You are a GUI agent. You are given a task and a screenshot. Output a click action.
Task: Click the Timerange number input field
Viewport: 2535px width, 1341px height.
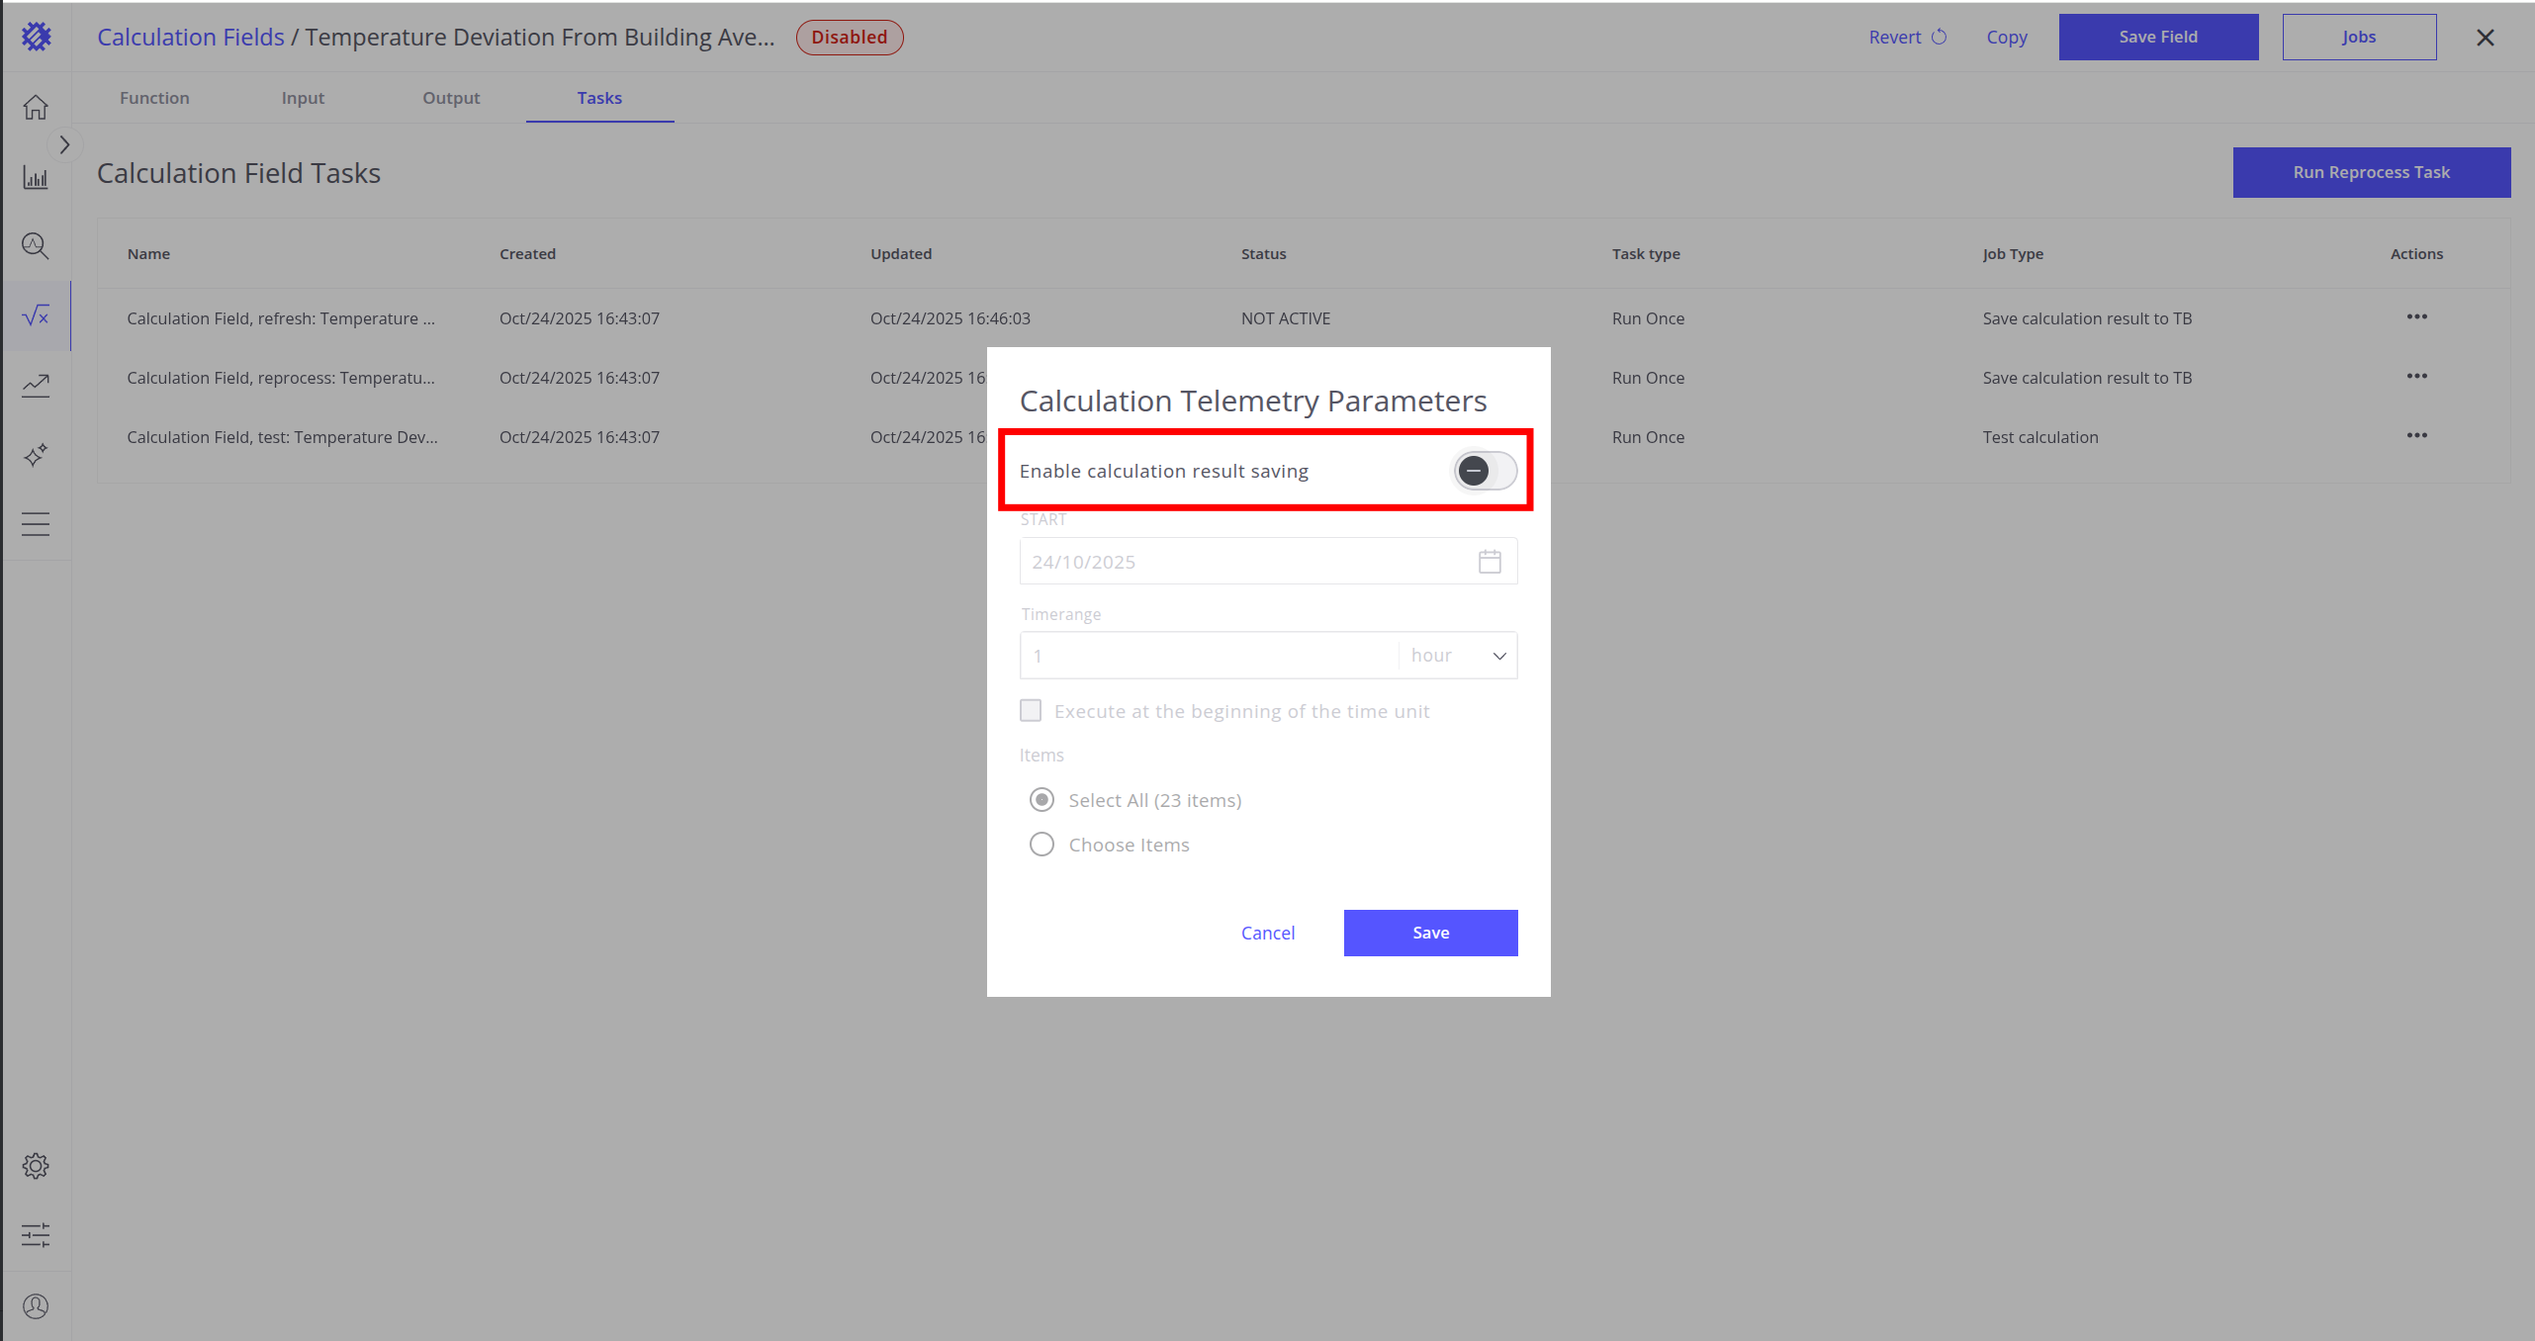[x=1209, y=656]
